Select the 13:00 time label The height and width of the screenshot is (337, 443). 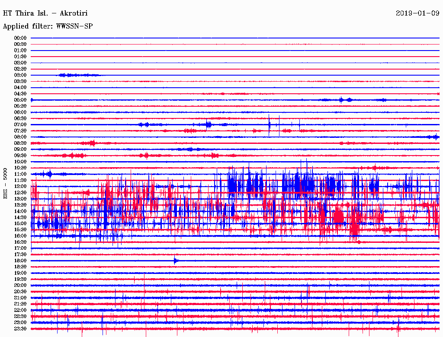(20, 199)
